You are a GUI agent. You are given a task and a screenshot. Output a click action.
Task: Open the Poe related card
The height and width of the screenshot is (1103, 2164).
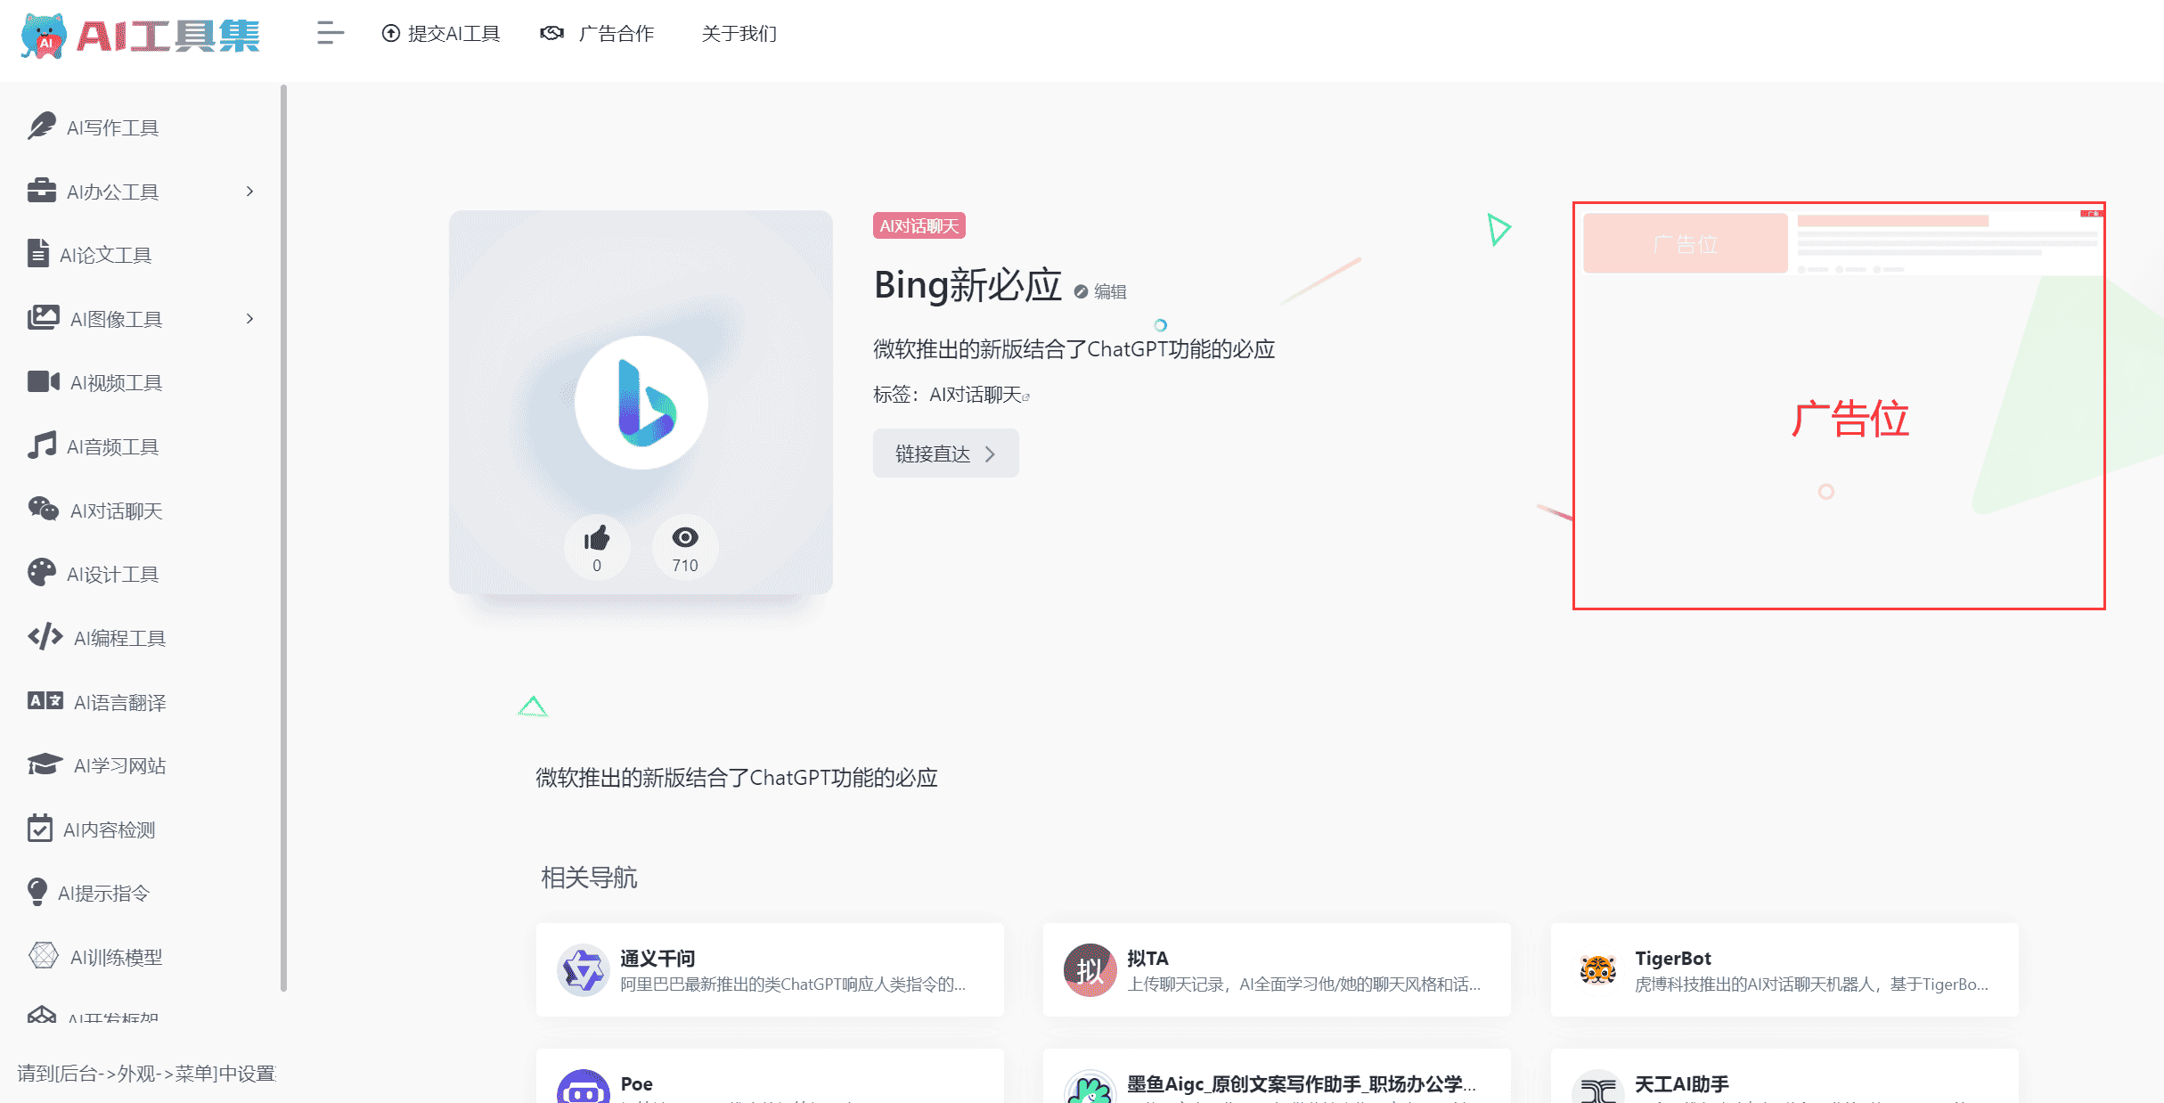click(770, 1076)
